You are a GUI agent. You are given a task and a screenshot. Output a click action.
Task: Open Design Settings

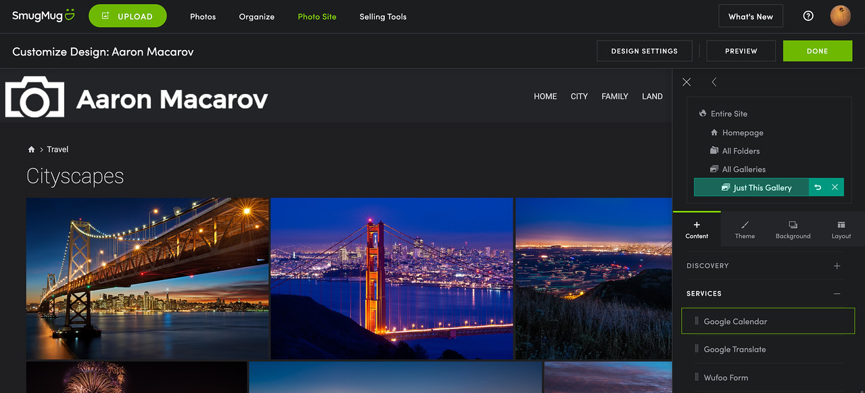645,51
